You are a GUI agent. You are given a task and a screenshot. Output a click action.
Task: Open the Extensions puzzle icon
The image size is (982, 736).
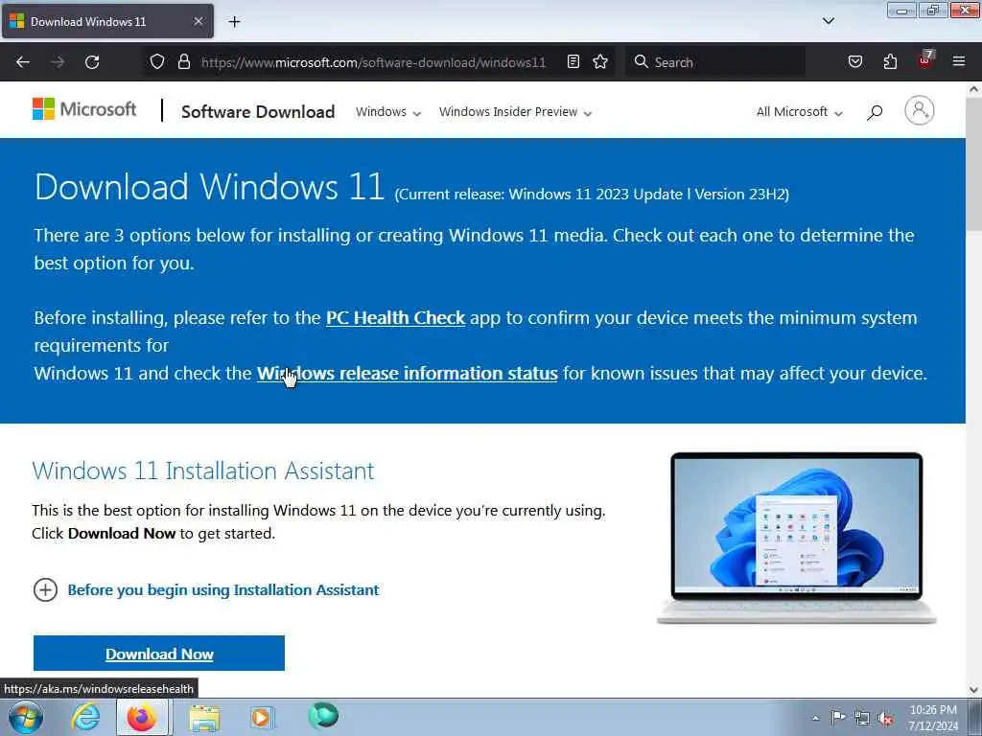[x=890, y=61]
